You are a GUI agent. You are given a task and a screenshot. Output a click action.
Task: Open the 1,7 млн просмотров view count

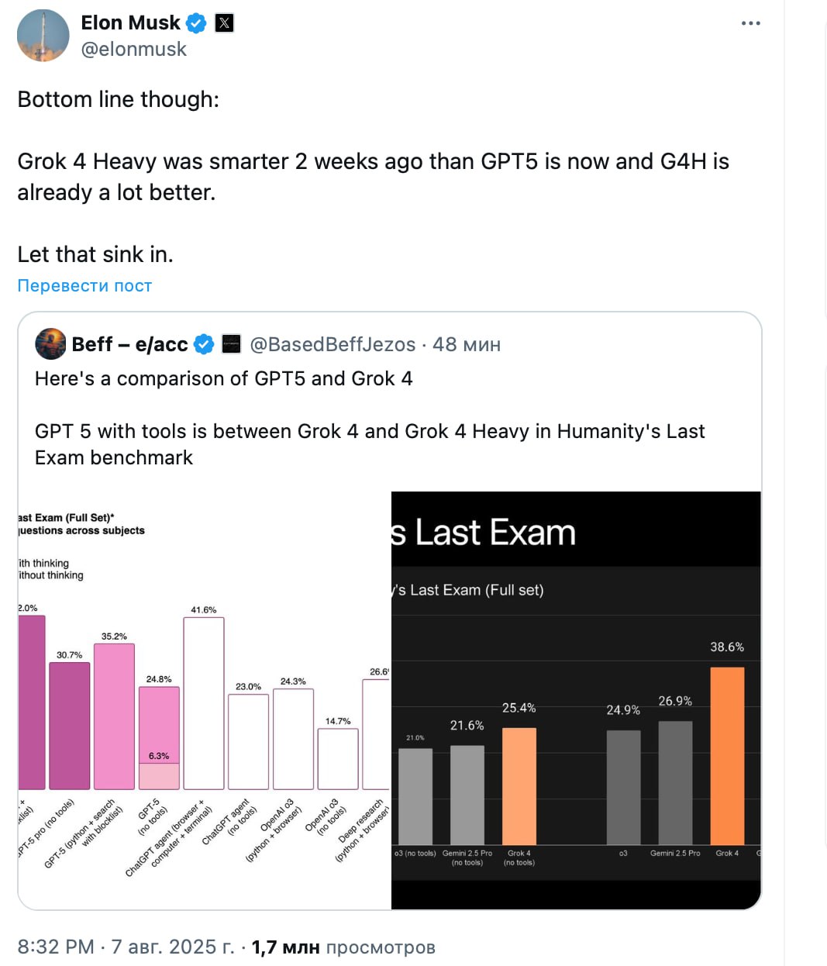tap(343, 947)
